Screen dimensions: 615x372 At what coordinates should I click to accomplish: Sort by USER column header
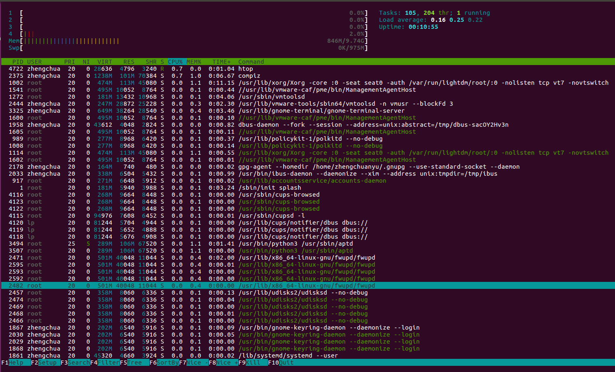click(35, 62)
